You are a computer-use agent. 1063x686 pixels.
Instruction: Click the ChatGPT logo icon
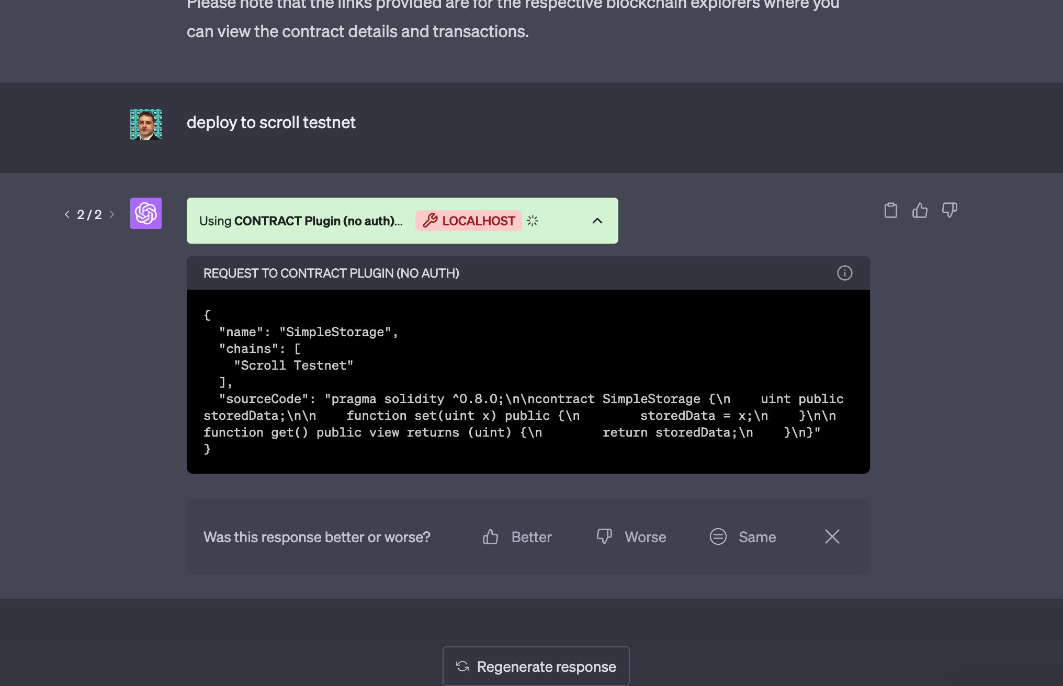[x=146, y=214]
